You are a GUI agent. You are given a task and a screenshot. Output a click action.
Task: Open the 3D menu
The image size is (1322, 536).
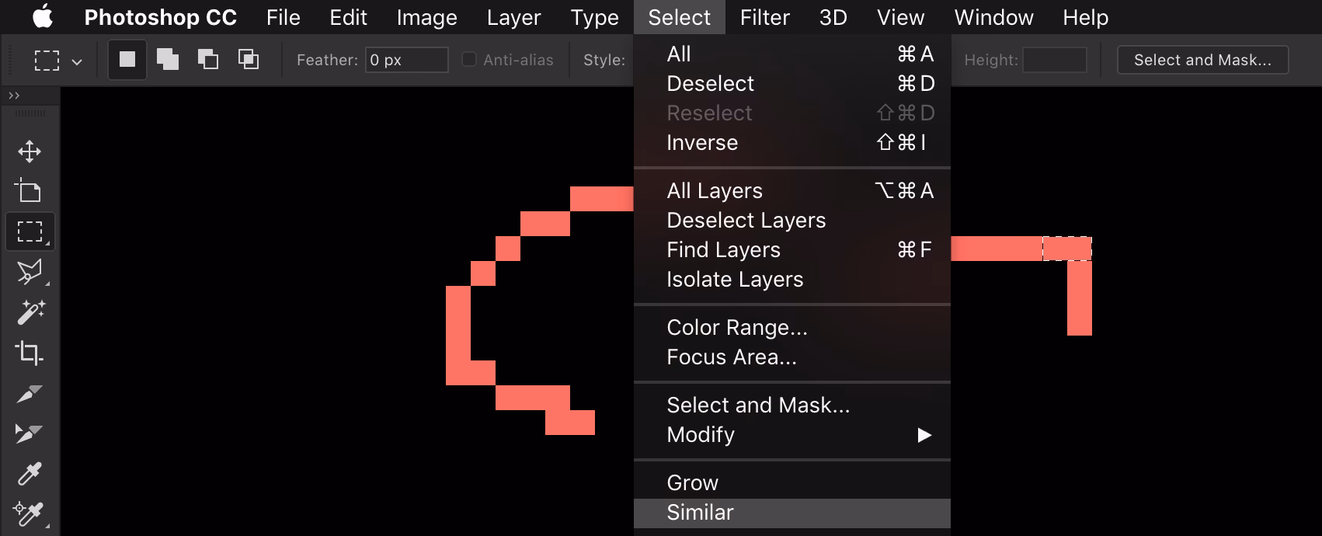pyautogui.click(x=833, y=17)
